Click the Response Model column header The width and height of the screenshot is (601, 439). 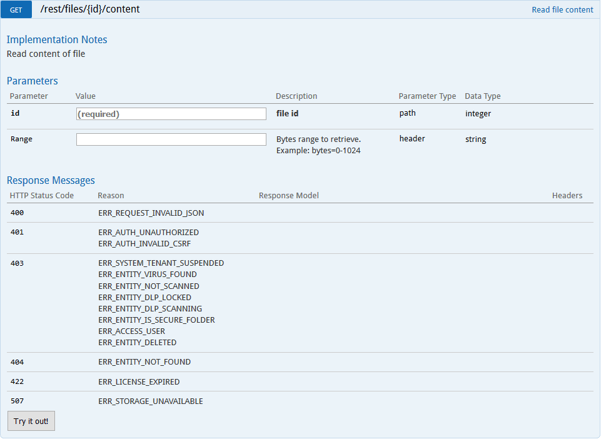click(288, 196)
